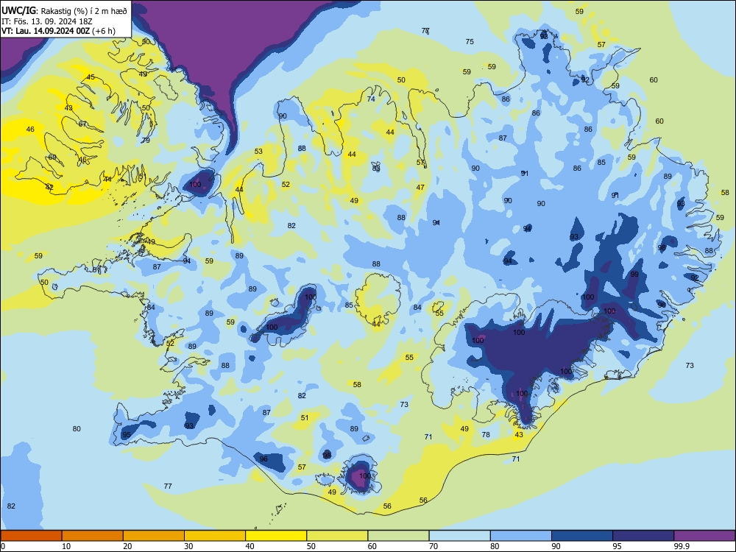
Task: Click the "20" legend label
Action: click(x=127, y=546)
